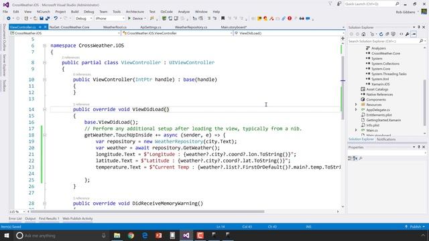Screen dimensions: 429x241
Task: Open the Analyze menu
Action: point(184,12)
